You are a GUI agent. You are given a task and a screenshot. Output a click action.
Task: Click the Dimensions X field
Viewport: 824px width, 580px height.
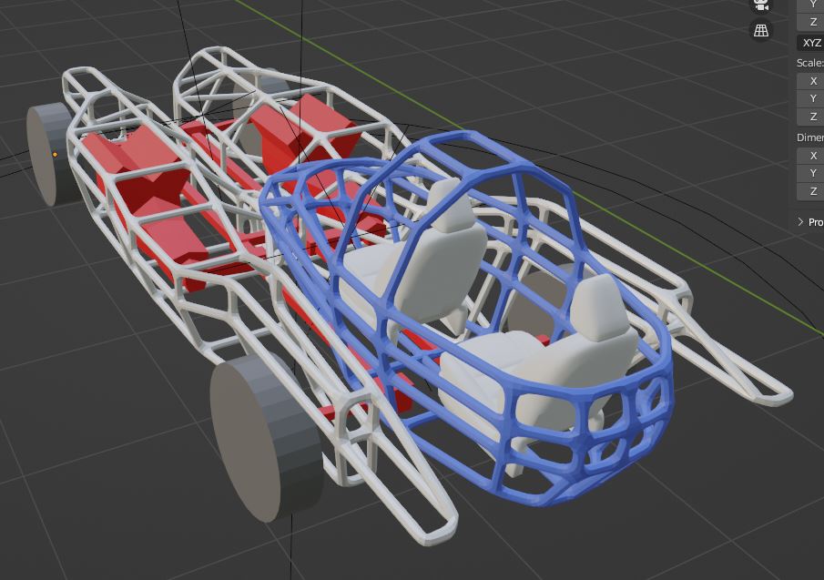point(810,156)
